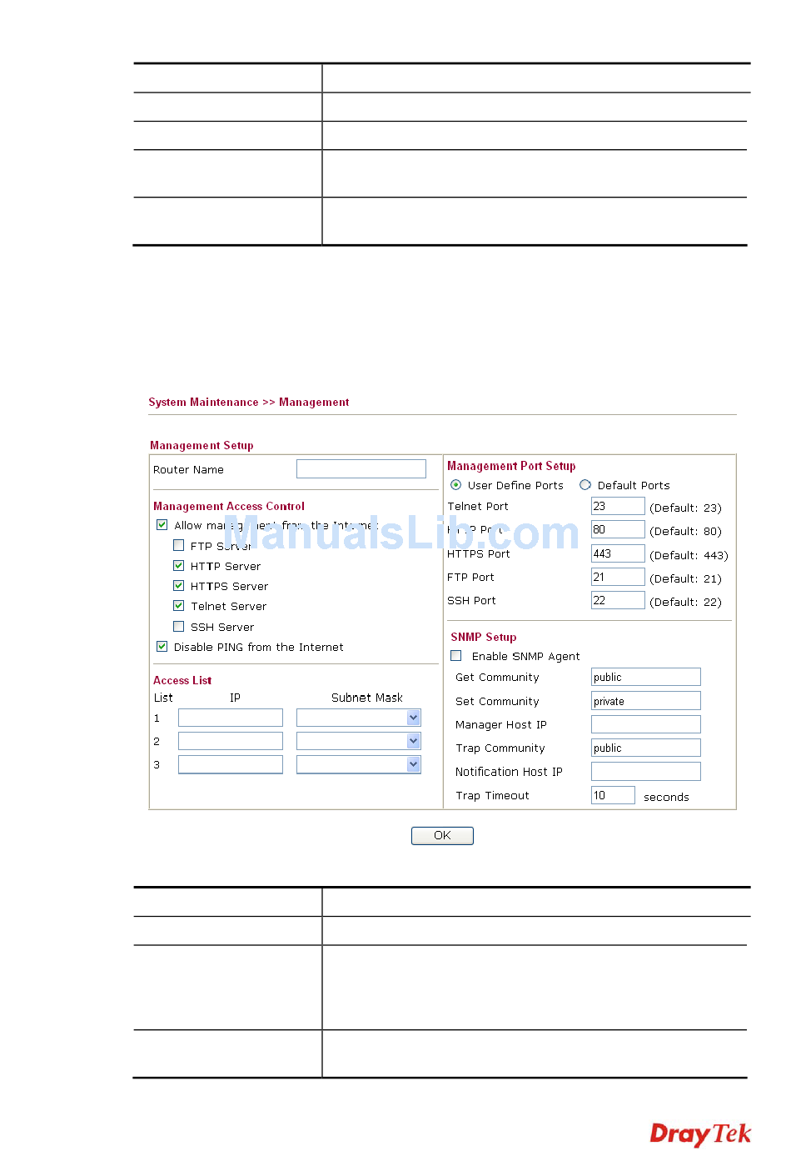Select the User Define Ports radio button
The height and width of the screenshot is (1156, 791).
click(456, 484)
